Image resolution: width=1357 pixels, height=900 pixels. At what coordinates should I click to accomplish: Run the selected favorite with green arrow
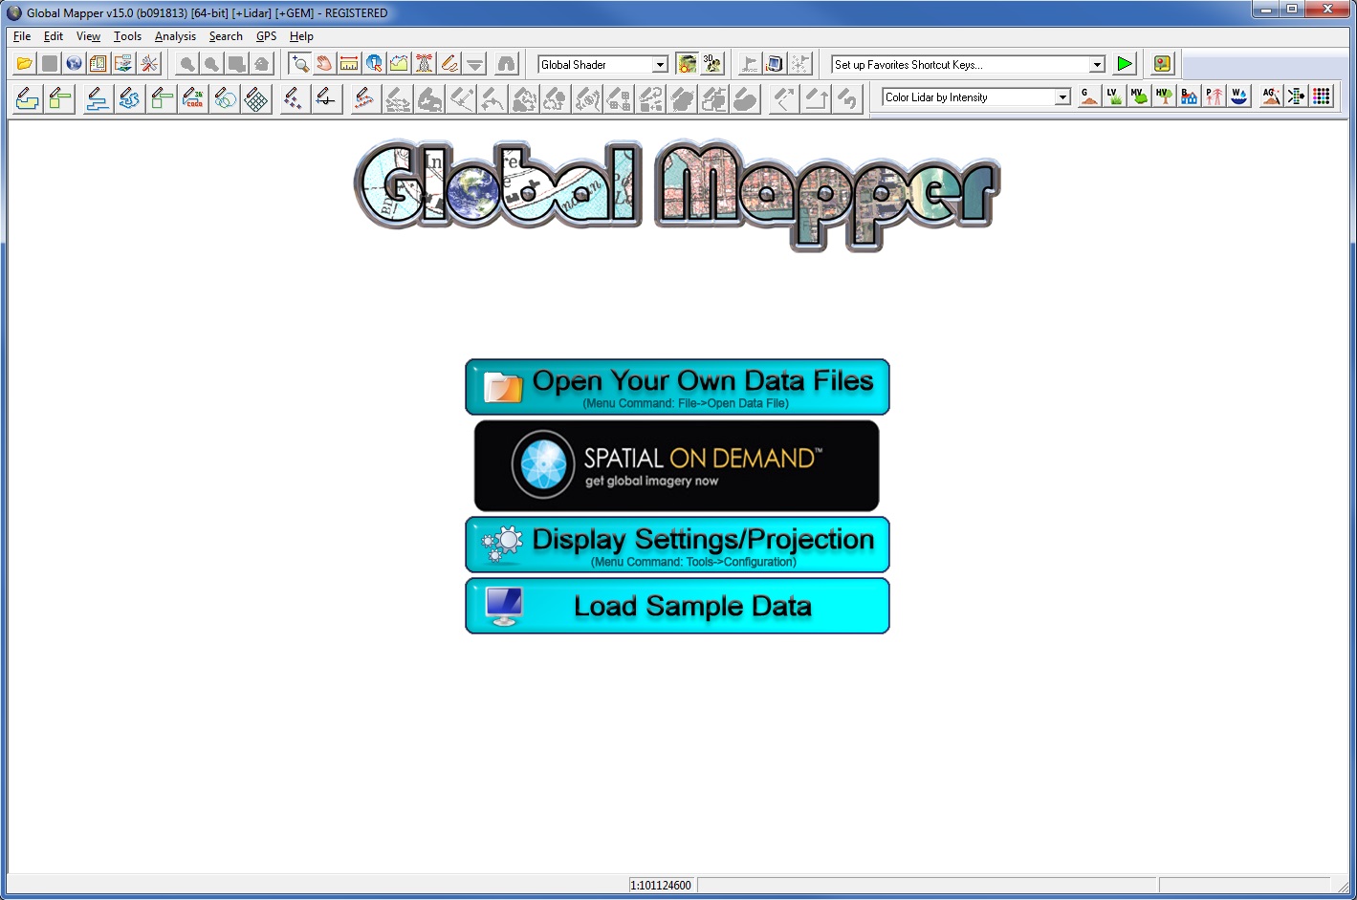pyautogui.click(x=1125, y=64)
